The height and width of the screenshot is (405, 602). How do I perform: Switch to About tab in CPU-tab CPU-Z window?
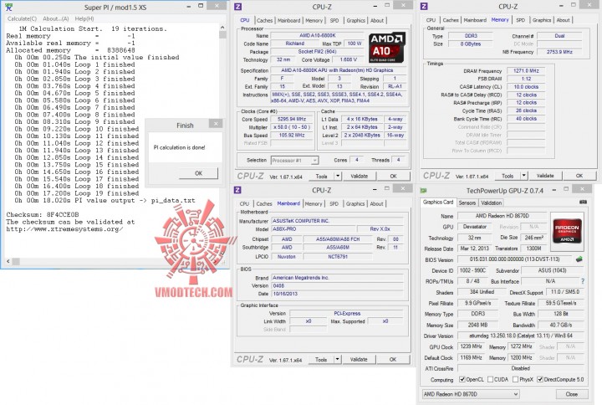377,20
